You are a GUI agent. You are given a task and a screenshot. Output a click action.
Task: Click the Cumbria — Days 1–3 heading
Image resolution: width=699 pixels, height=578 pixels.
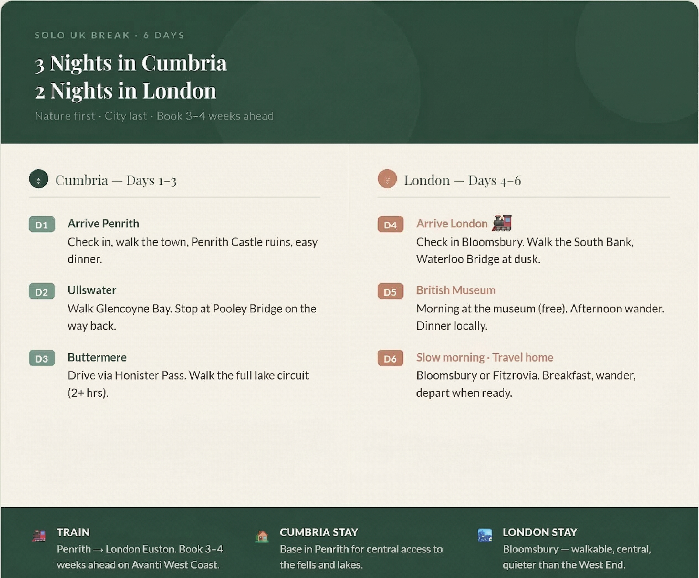coord(116,181)
